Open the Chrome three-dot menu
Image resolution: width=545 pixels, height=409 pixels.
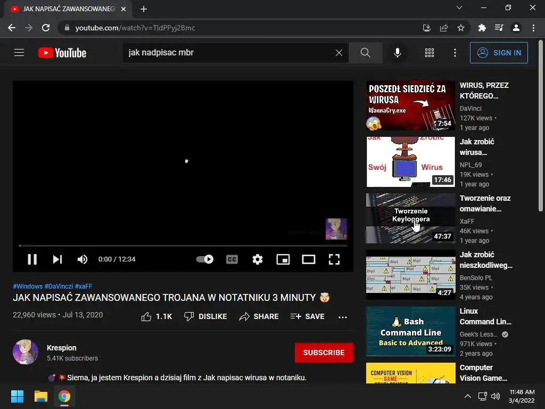[x=533, y=28]
